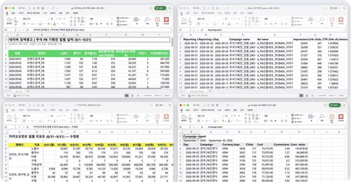The width and height of the screenshot is (351, 182).
Task: Click add-ins grid icon in Google Ads window
Action: click(332, 117)
